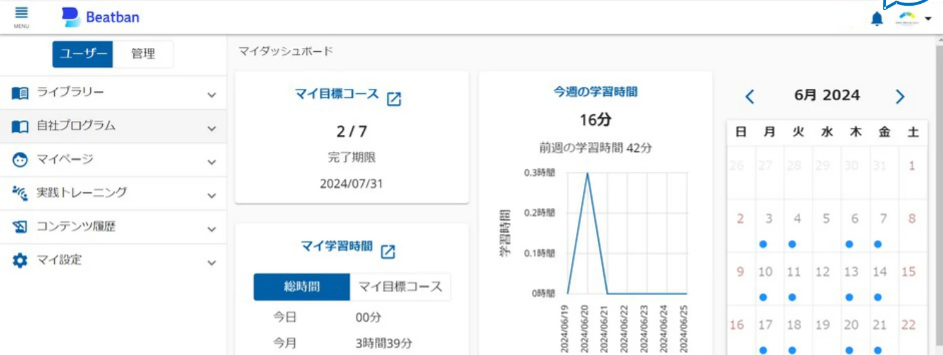Viewport: 943px width, 355px height.
Task: Open 実践トレーニング menu item
Action: 113,193
